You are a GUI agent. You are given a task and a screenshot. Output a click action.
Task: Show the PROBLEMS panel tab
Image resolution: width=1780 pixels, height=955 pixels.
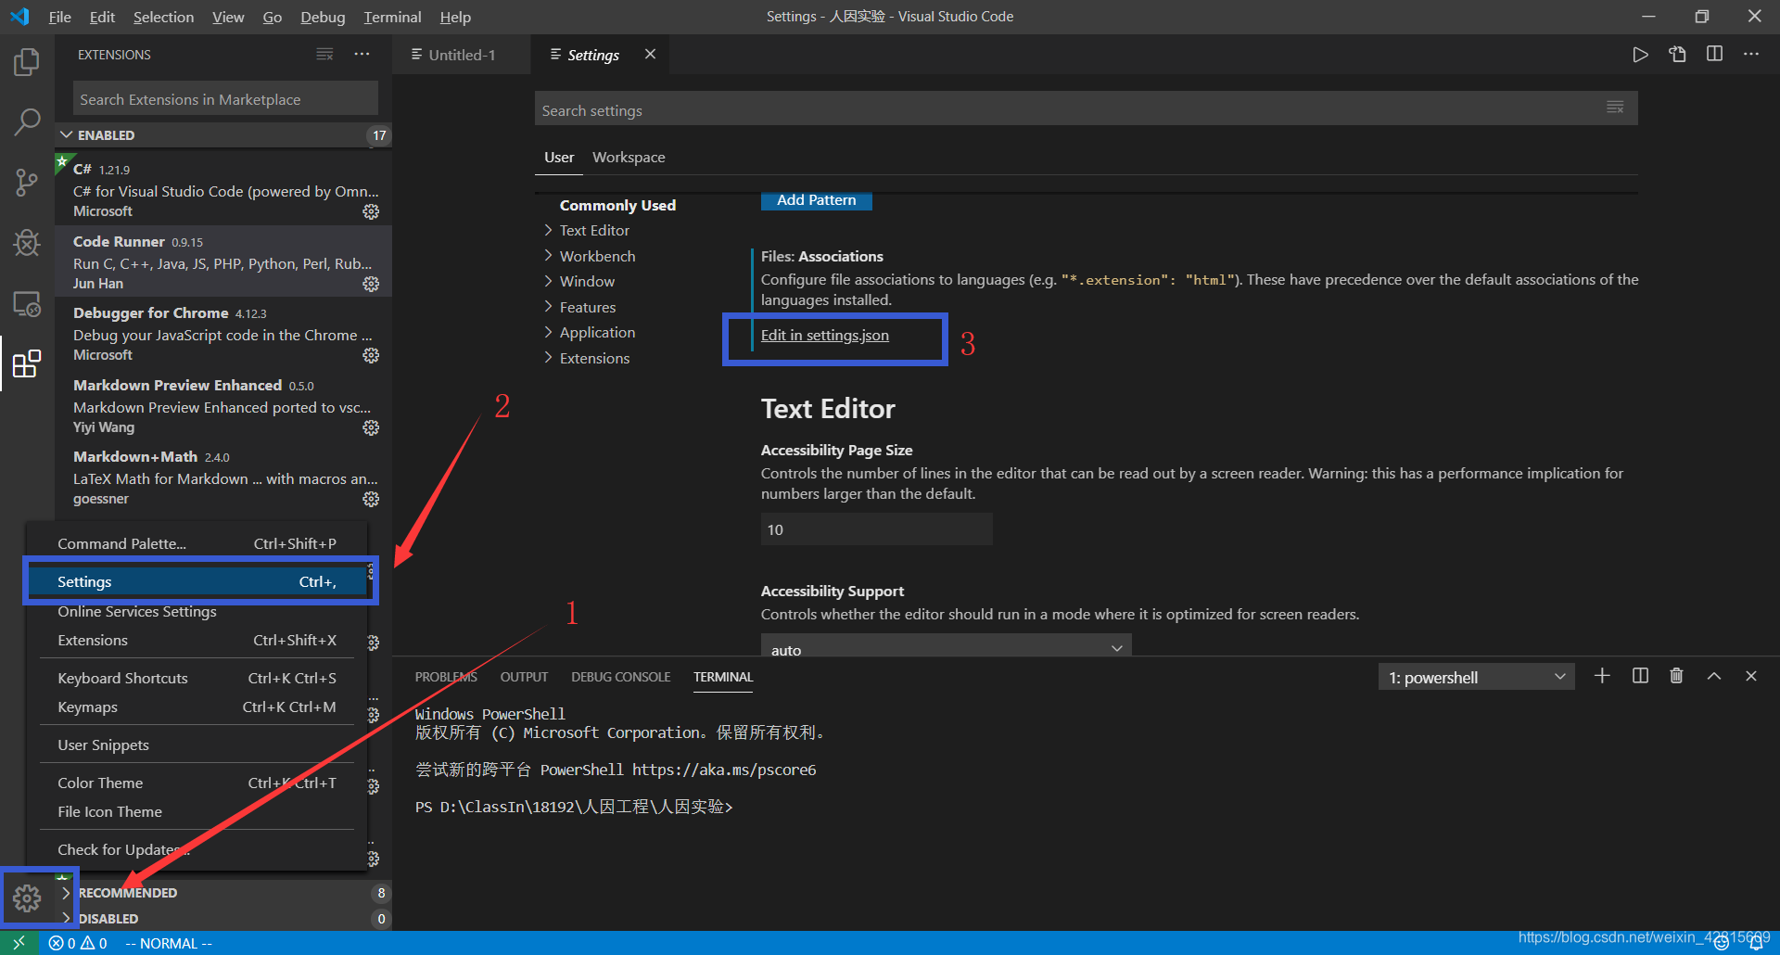pos(446,677)
